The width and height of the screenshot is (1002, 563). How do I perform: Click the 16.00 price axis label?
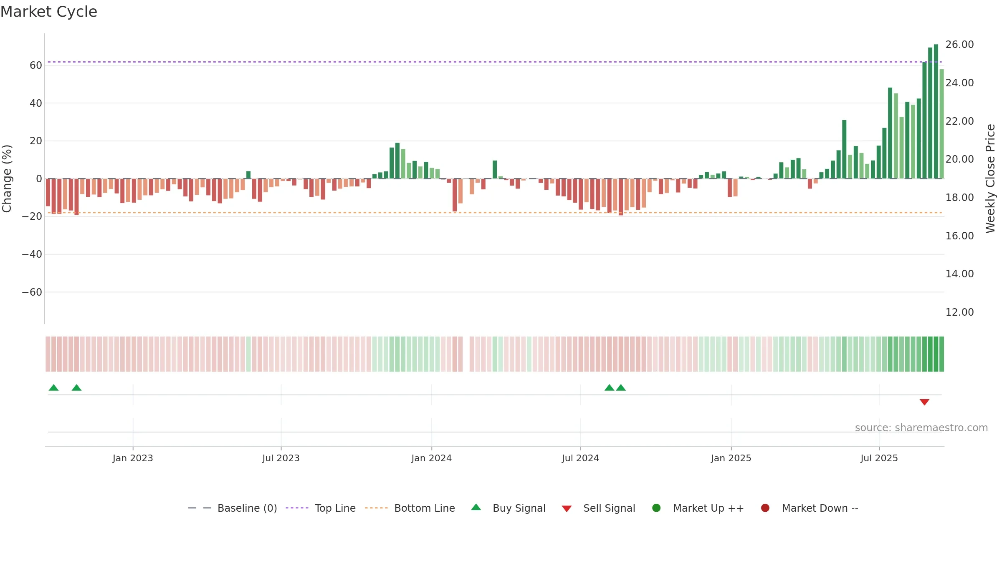(959, 236)
